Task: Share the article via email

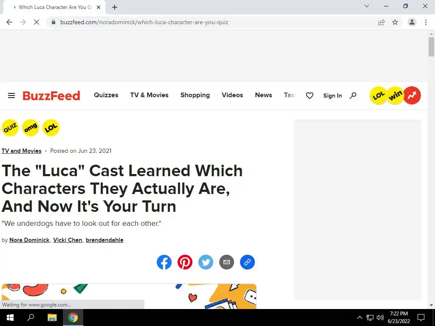Action: coord(227,262)
